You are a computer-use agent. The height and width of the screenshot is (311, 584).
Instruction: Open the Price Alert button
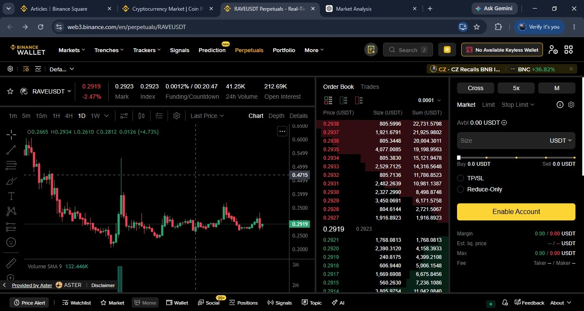click(x=29, y=302)
